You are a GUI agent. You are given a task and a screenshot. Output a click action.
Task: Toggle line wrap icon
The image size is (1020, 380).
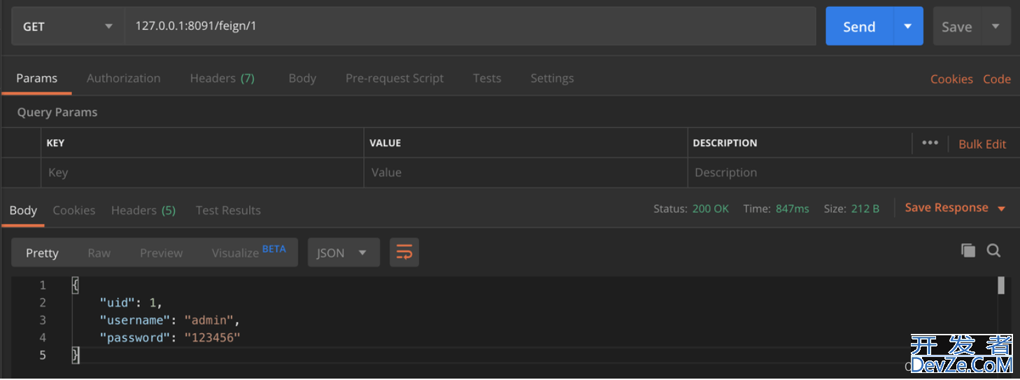pyautogui.click(x=404, y=253)
